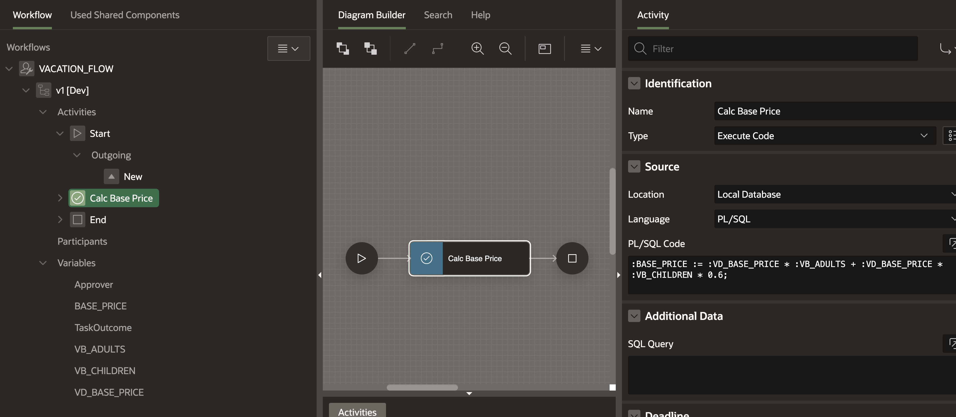Image resolution: width=956 pixels, height=417 pixels.
Task: Collapse the Identification section
Action: 634,83
